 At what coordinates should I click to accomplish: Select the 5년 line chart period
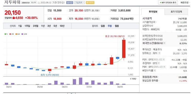coord(55,26)
